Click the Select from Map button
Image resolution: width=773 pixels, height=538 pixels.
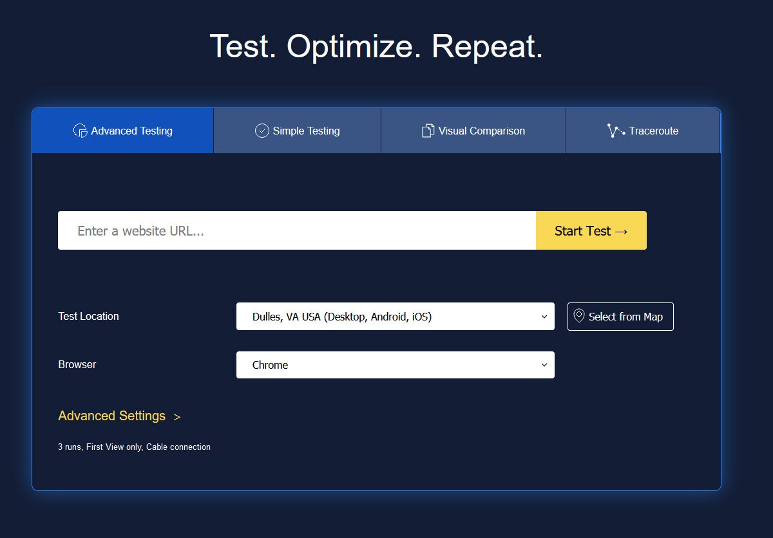620,317
